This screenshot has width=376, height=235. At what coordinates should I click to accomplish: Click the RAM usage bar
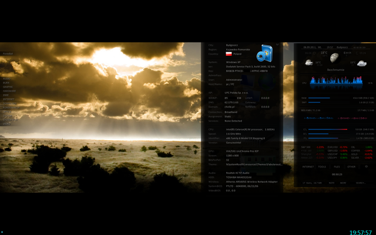click(x=329, y=98)
